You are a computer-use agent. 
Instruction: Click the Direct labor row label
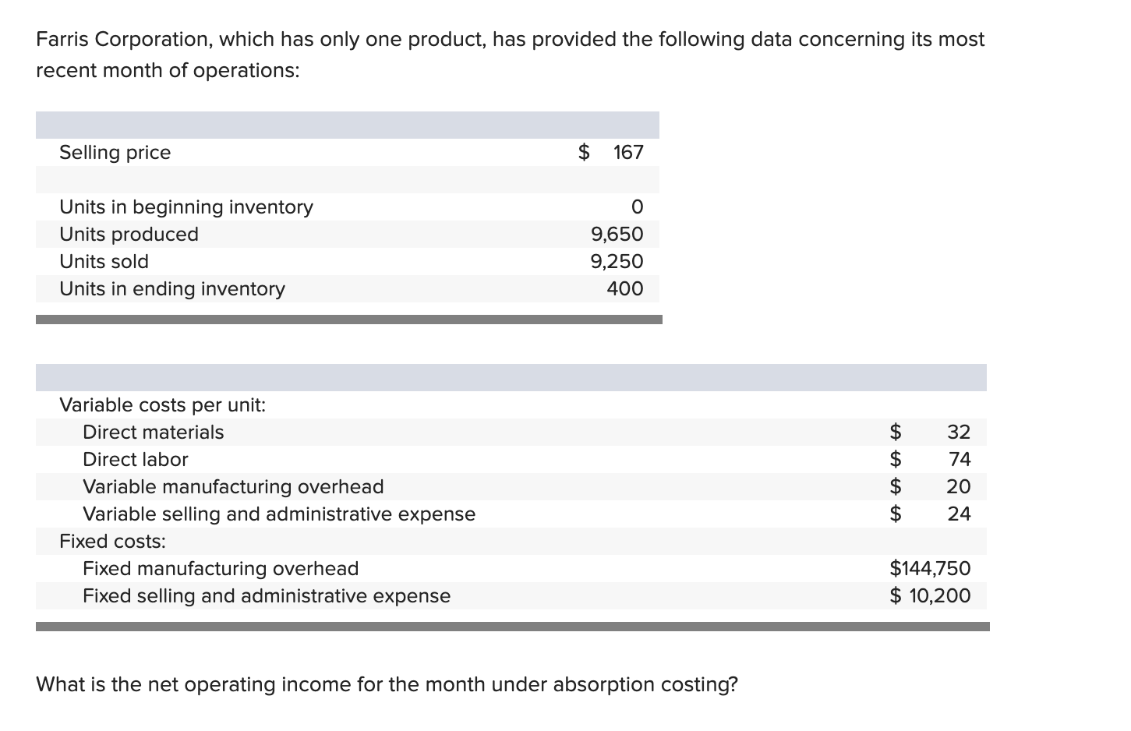(x=135, y=460)
